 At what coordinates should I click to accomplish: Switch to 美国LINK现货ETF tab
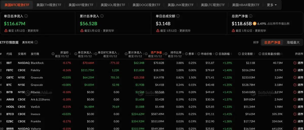181,5
